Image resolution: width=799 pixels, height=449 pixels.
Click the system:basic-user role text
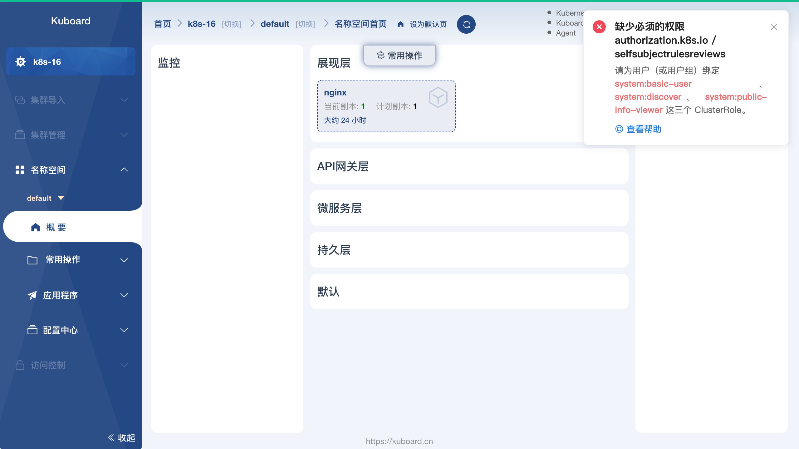[653, 84]
